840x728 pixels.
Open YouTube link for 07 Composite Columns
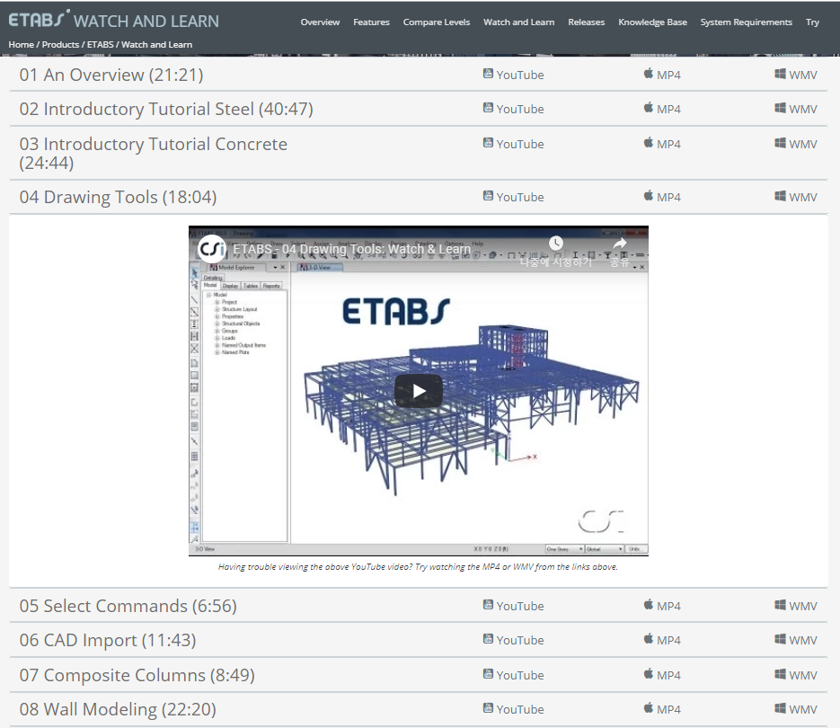click(513, 675)
